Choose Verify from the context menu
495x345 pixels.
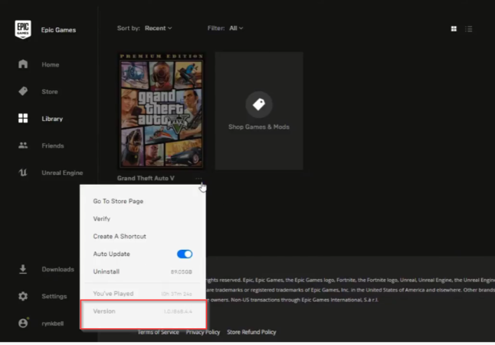pos(102,219)
